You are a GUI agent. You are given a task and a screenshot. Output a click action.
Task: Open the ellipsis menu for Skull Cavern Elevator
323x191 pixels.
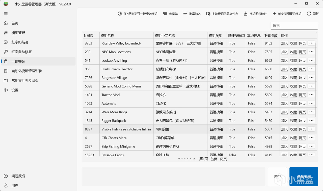[311, 69]
